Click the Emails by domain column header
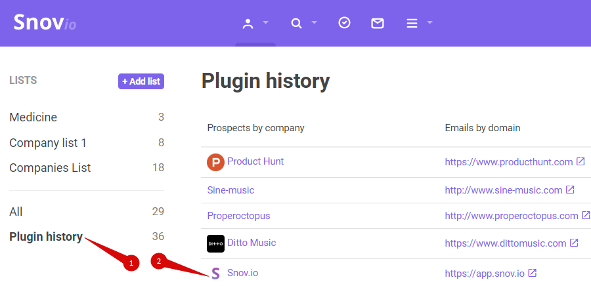Image resolution: width=591 pixels, height=286 pixels. 483,128
